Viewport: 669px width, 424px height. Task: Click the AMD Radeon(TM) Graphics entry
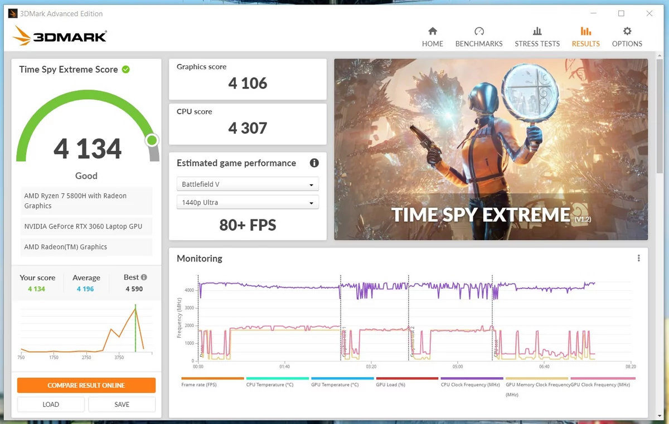point(86,247)
